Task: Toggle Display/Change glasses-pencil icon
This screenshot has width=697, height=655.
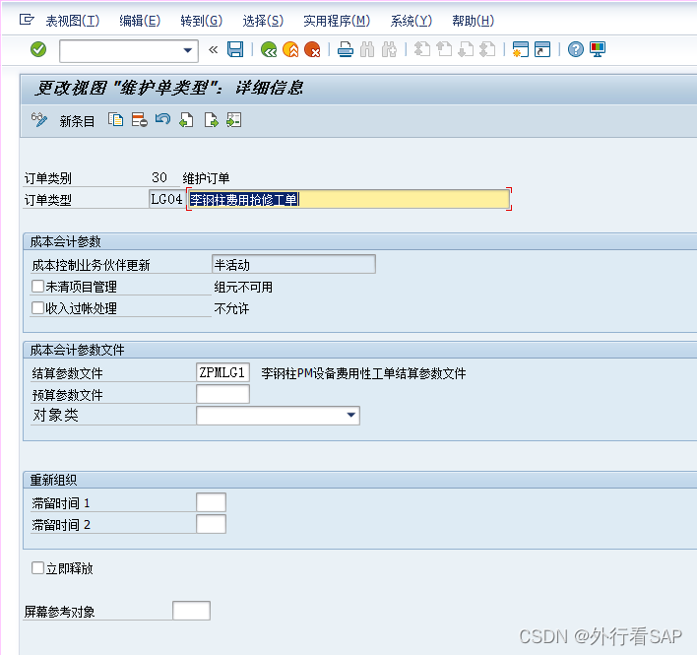Action: pos(39,120)
